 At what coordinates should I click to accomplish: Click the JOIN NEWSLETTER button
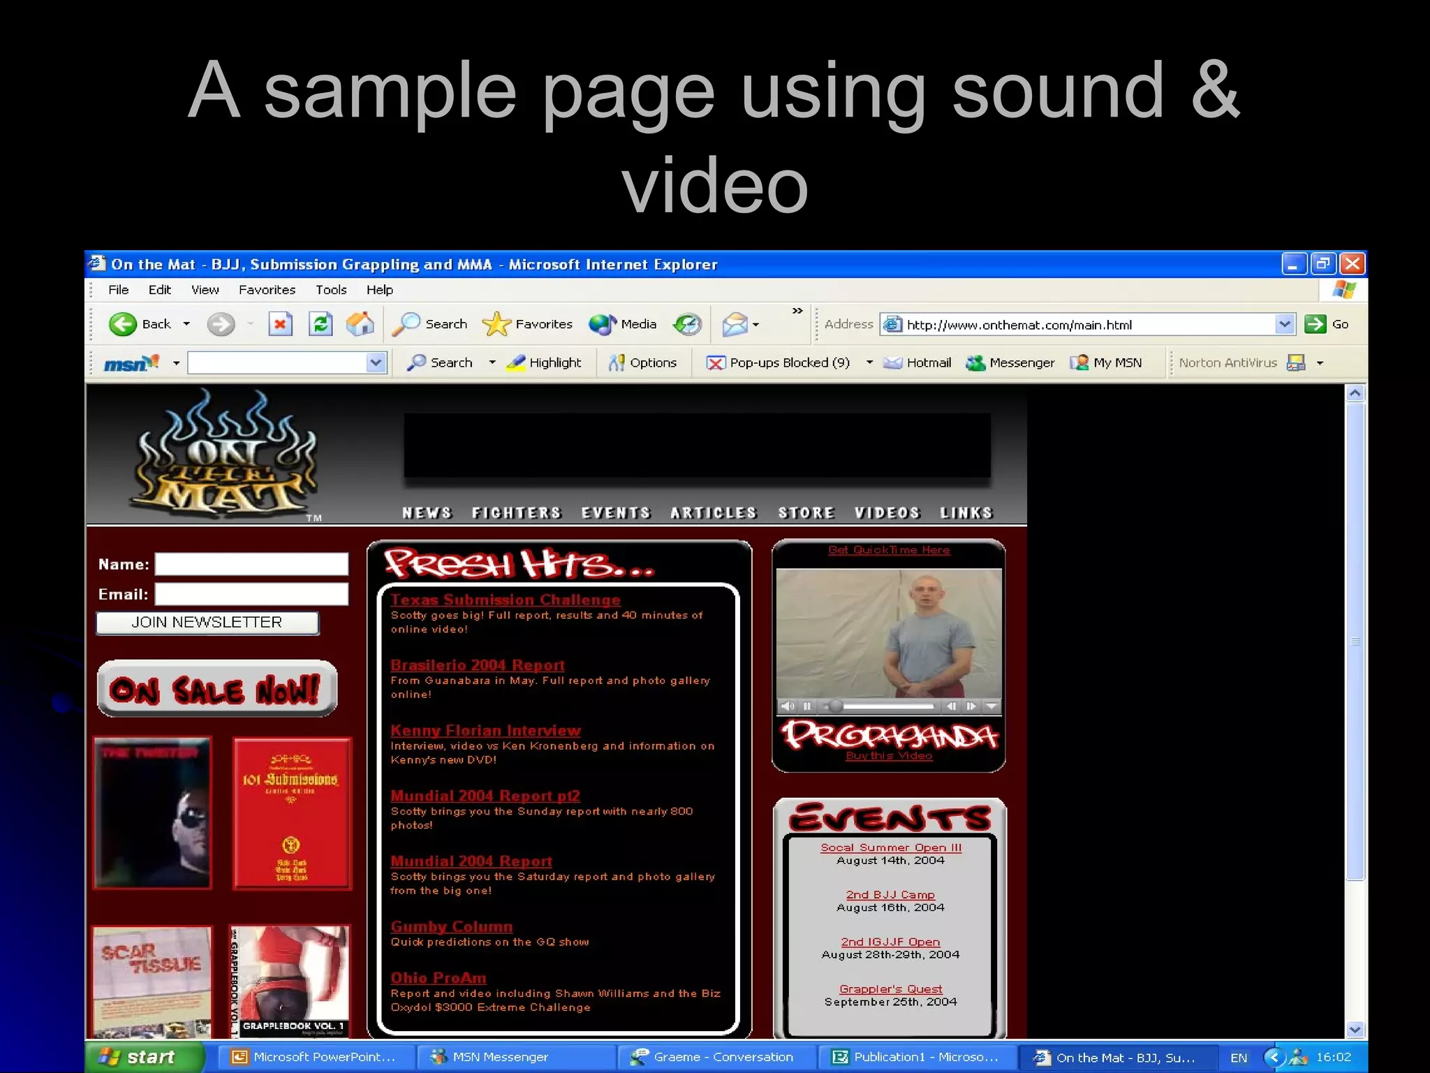tap(207, 622)
